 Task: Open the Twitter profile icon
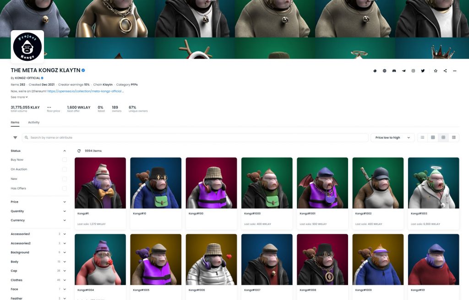[423, 71]
